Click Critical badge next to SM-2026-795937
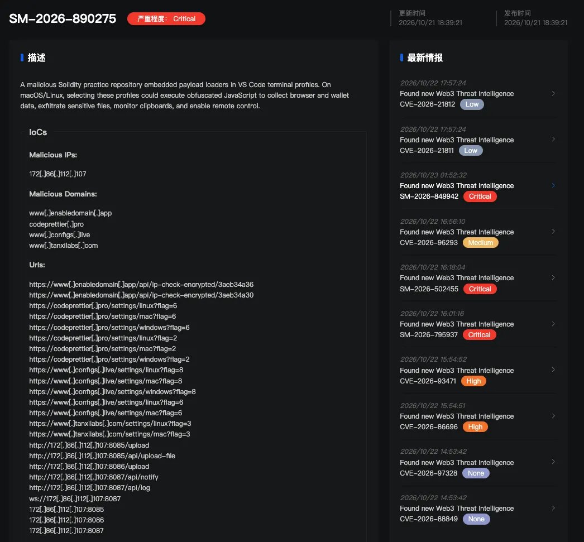The image size is (584, 542). [x=480, y=335]
